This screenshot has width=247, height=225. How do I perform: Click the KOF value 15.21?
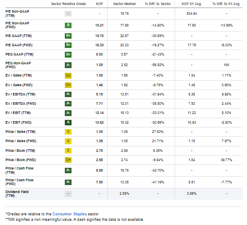coord(99,25)
